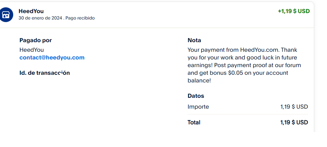
Task: Click the Pago recibido status text
Action: tap(80, 18)
